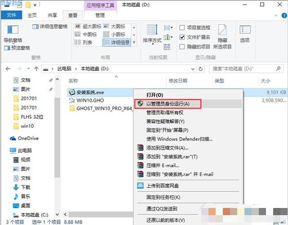Open Sort by (排序方式) dropdown
Image resolution: width=288 pixels, height=225 pixels.
(x=152, y=35)
